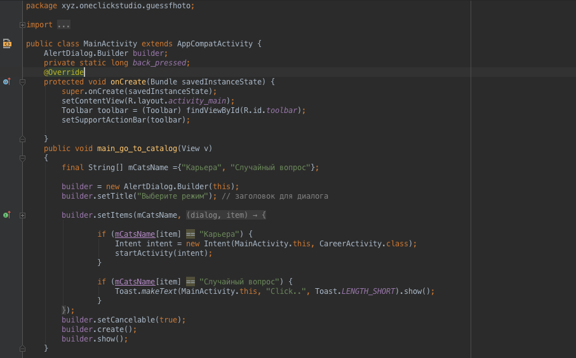Collapse the onCreate method fold marker
The height and width of the screenshot is (358, 576).
click(x=22, y=82)
